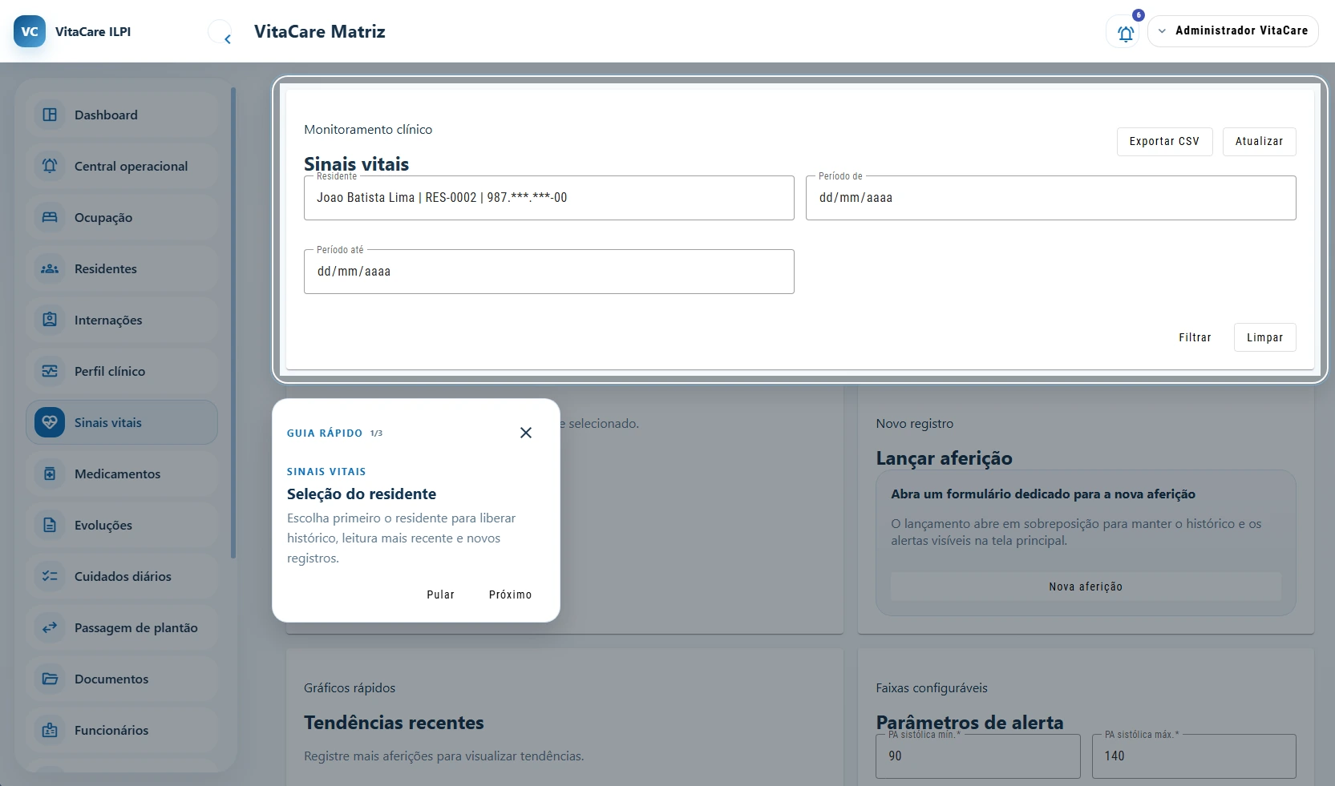Click the VC logo badge
The image size is (1335, 786).
(30, 31)
